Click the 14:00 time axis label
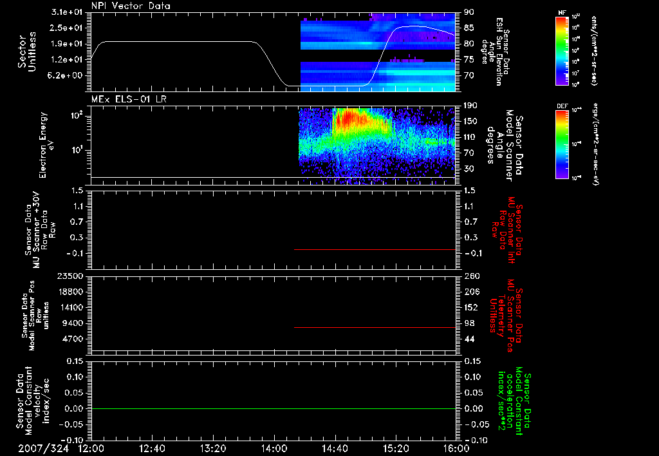Image resolution: width=659 pixels, height=456 pixels. 274,448
